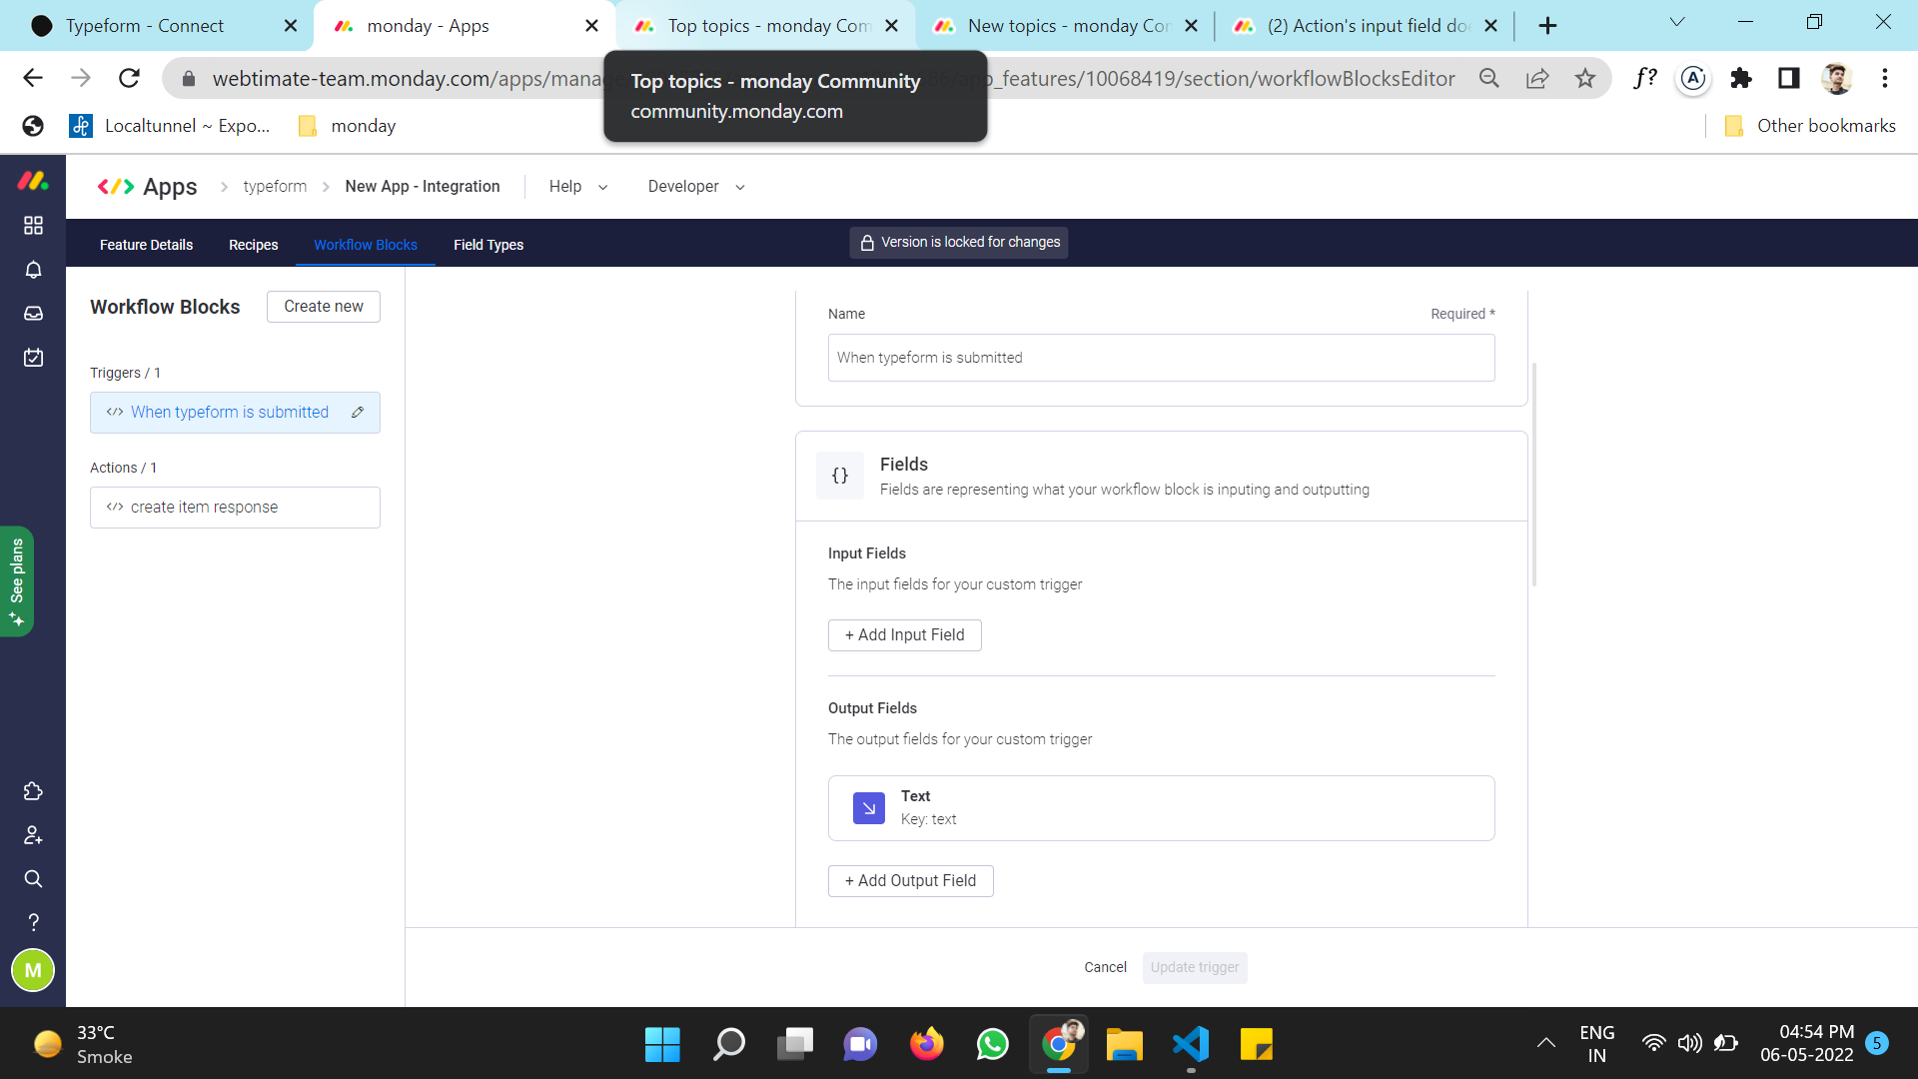Screen dimensions: 1918x1079
Task: Click the Text output field arrow icon
Action: (x=868, y=808)
